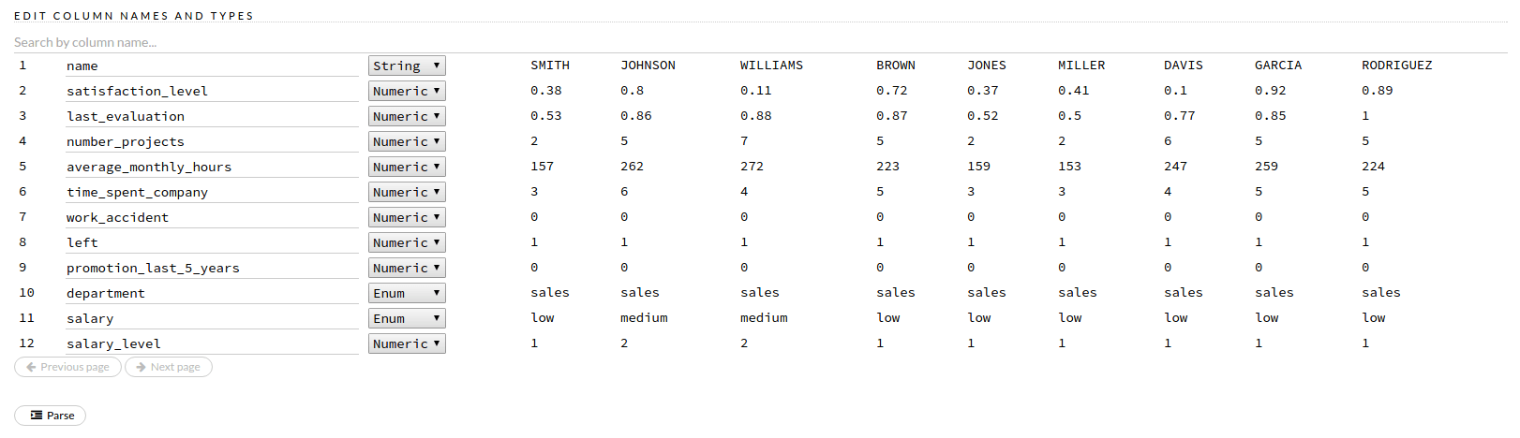This screenshot has width=1520, height=438.
Task: Click the WILLIAMS value in name row
Action: click(x=771, y=66)
